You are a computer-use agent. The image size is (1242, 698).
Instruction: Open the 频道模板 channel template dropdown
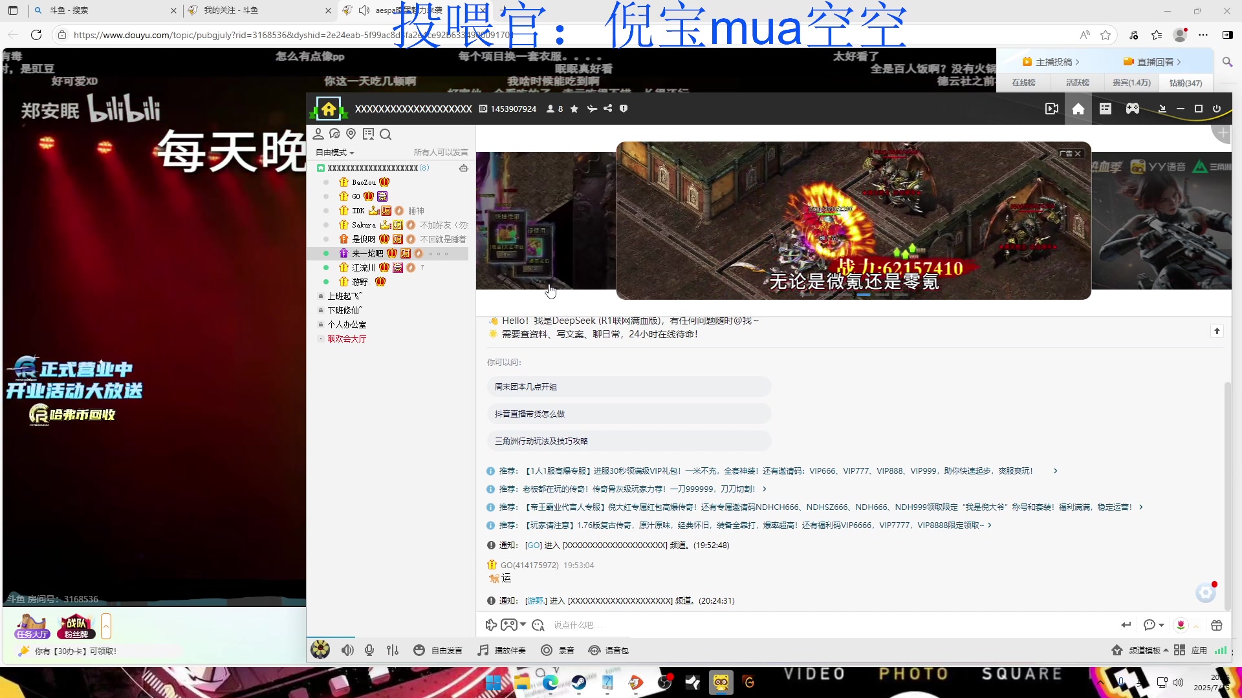click(x=1140, y=650)
